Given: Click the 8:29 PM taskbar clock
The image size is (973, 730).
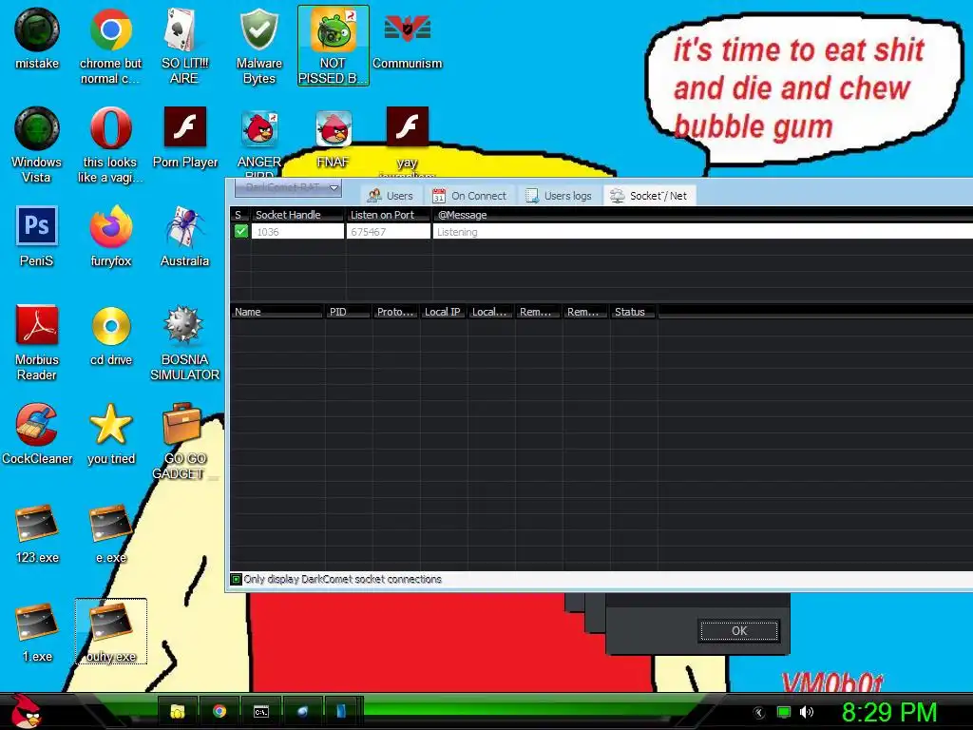Looking at the screenshot, I should (888, 712).
